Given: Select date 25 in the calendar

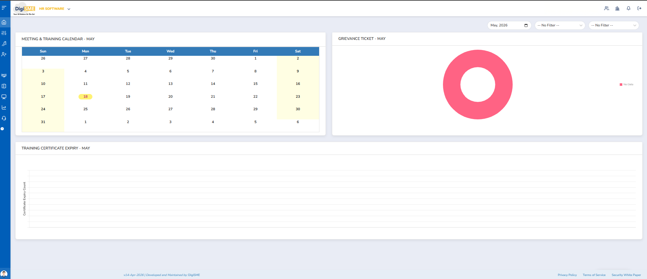Looking at the screenshot, I should (x=86, y=109).
